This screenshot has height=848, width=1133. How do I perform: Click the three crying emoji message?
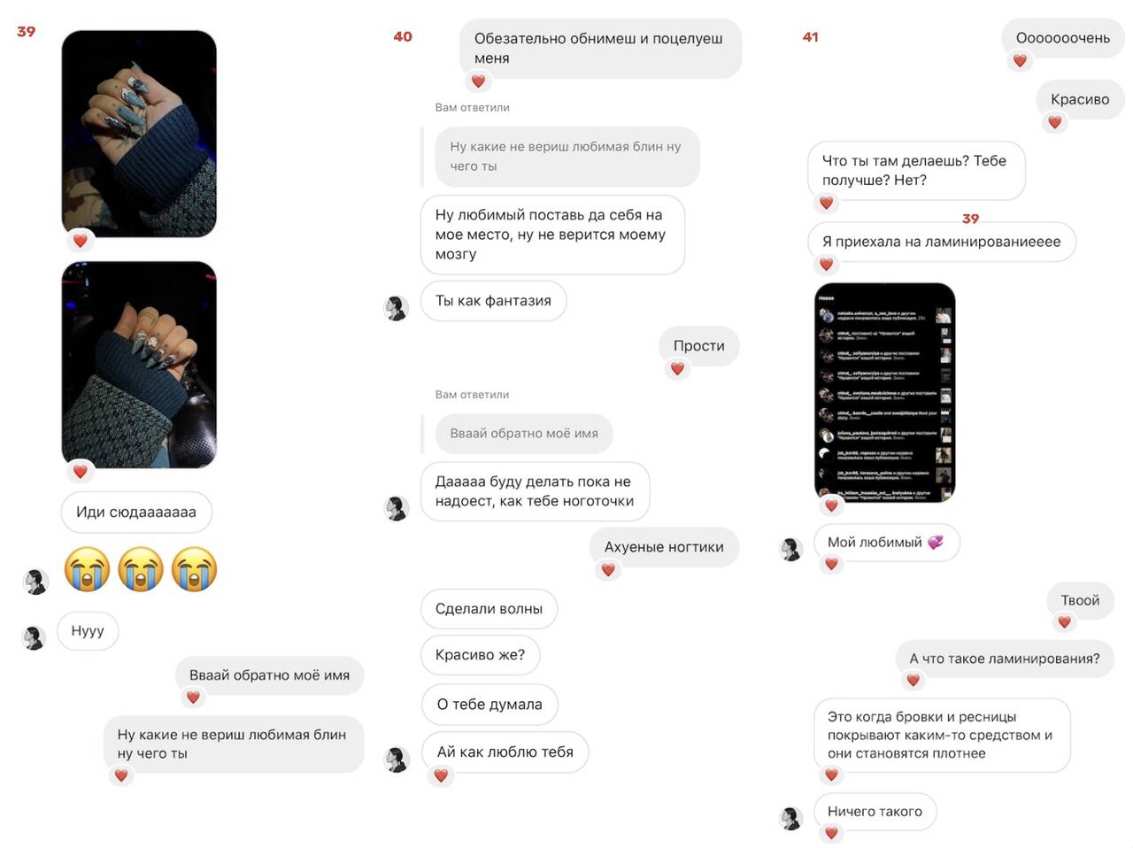click(x=141, y=569)
